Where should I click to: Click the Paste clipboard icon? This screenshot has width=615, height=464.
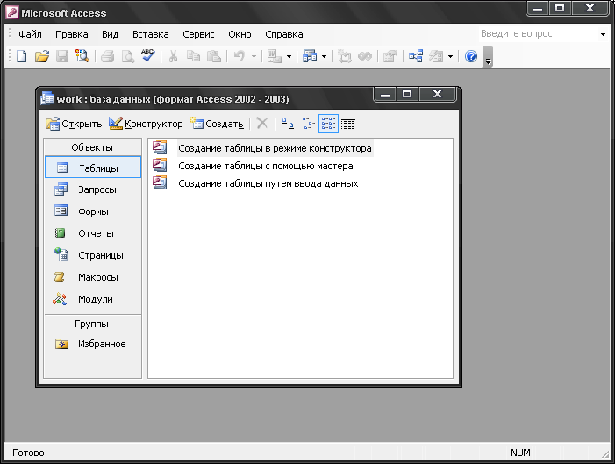(214, 56)
